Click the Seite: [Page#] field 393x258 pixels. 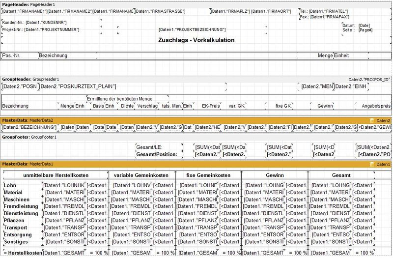358,30
